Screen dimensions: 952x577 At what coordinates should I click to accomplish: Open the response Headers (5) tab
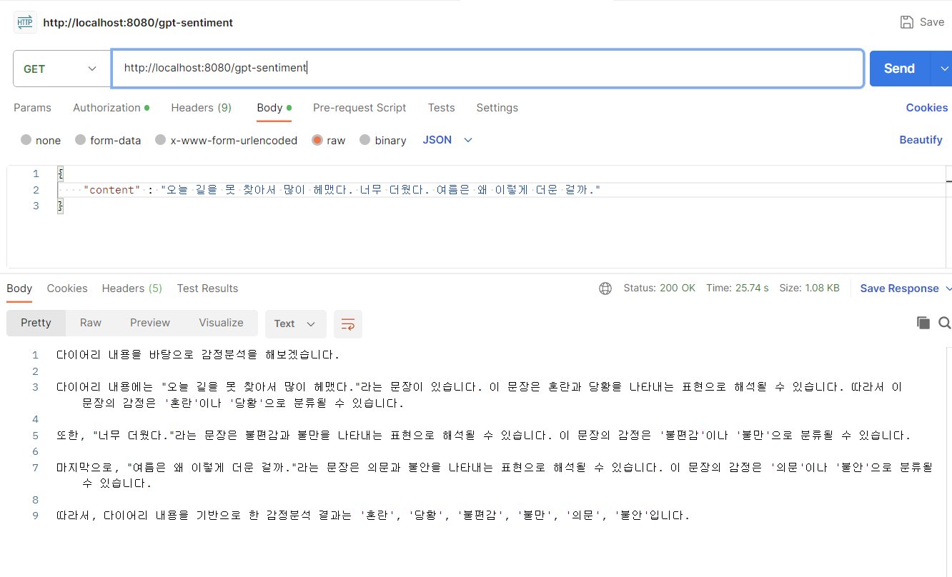132,288
